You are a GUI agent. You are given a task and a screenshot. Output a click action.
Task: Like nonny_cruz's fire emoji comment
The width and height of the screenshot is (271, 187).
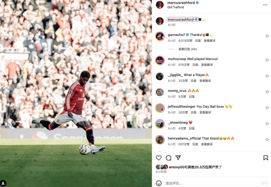267,92
